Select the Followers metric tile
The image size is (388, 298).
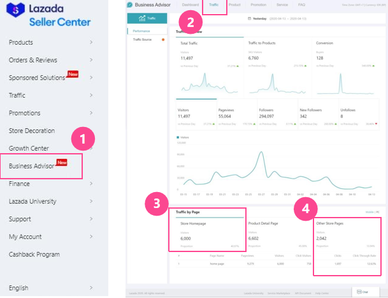tap(278, 114)
